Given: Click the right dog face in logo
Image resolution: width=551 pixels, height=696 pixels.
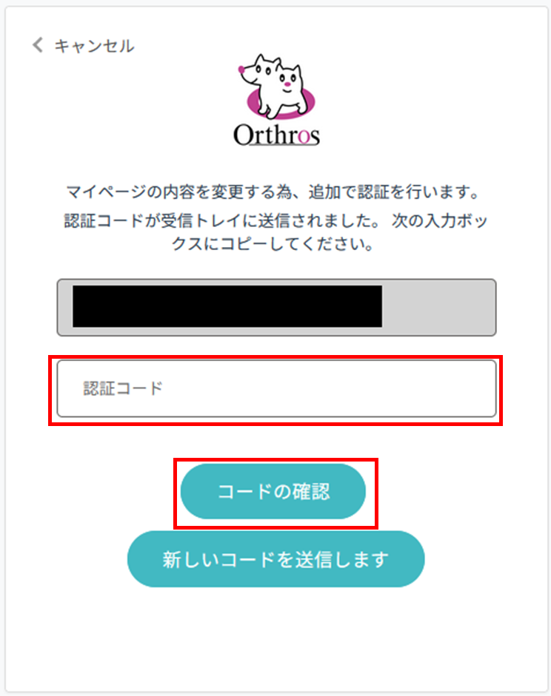Looking at the screenshot, I should (x=290, y=78).
